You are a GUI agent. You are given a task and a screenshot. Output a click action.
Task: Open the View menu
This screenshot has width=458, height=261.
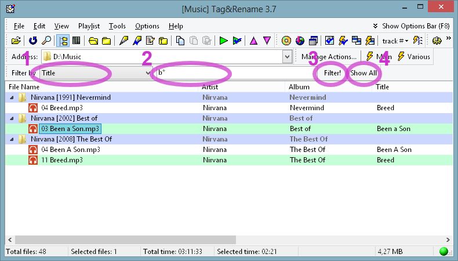click(x=61, y=26)
